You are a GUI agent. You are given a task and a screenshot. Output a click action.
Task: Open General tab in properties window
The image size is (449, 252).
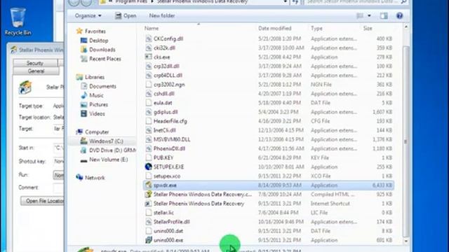(36, 71)
